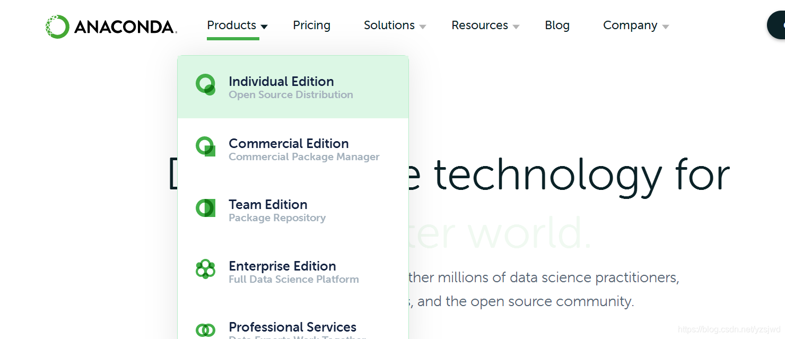
Task: Click the Anaconda logo
Action: tap(111, 27)
